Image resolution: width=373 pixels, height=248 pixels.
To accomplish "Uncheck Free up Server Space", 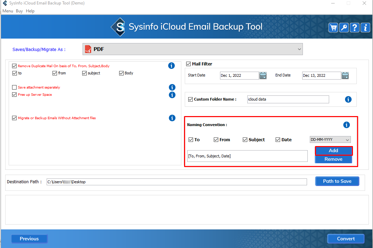I will (15, 95).
